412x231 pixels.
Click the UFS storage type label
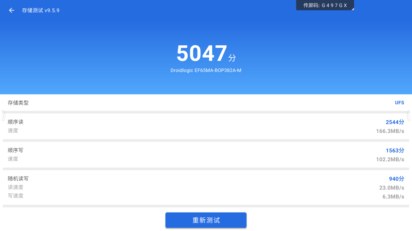[399, 103]
